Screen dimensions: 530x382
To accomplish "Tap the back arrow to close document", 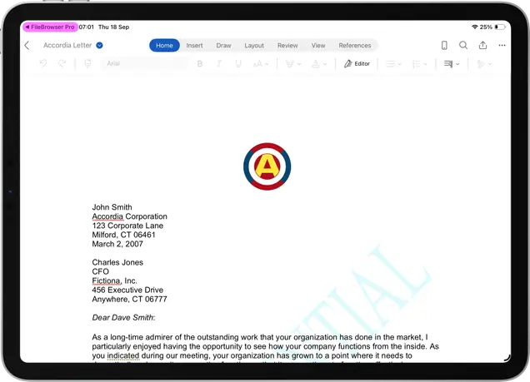I will pos(27,46).
